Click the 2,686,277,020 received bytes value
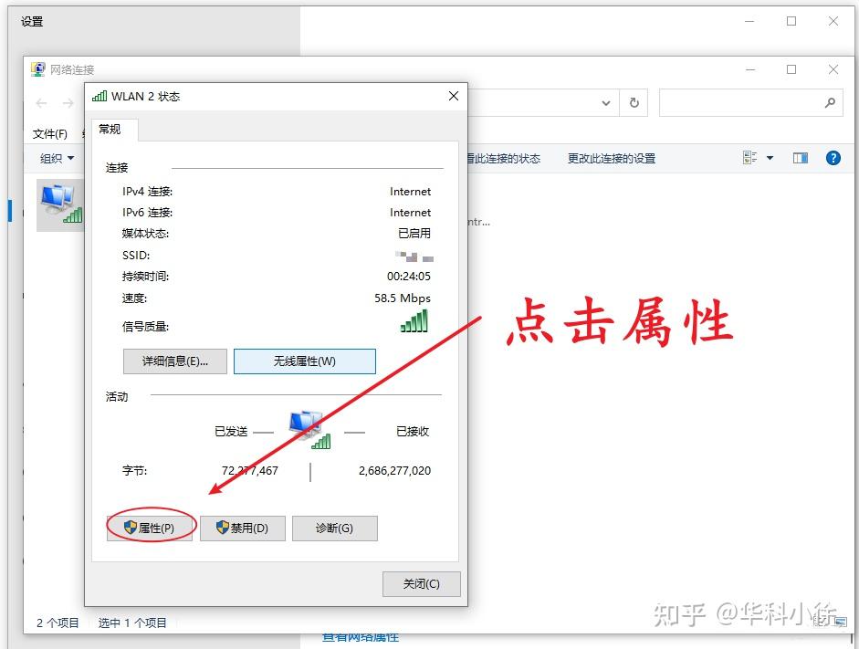 pos(394,470)
